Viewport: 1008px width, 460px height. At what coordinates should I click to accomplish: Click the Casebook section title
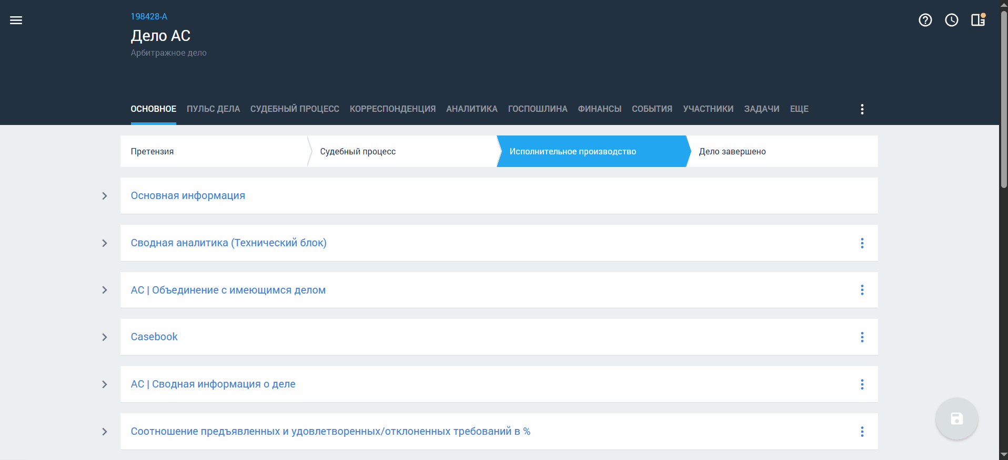[x=154, y=337]
